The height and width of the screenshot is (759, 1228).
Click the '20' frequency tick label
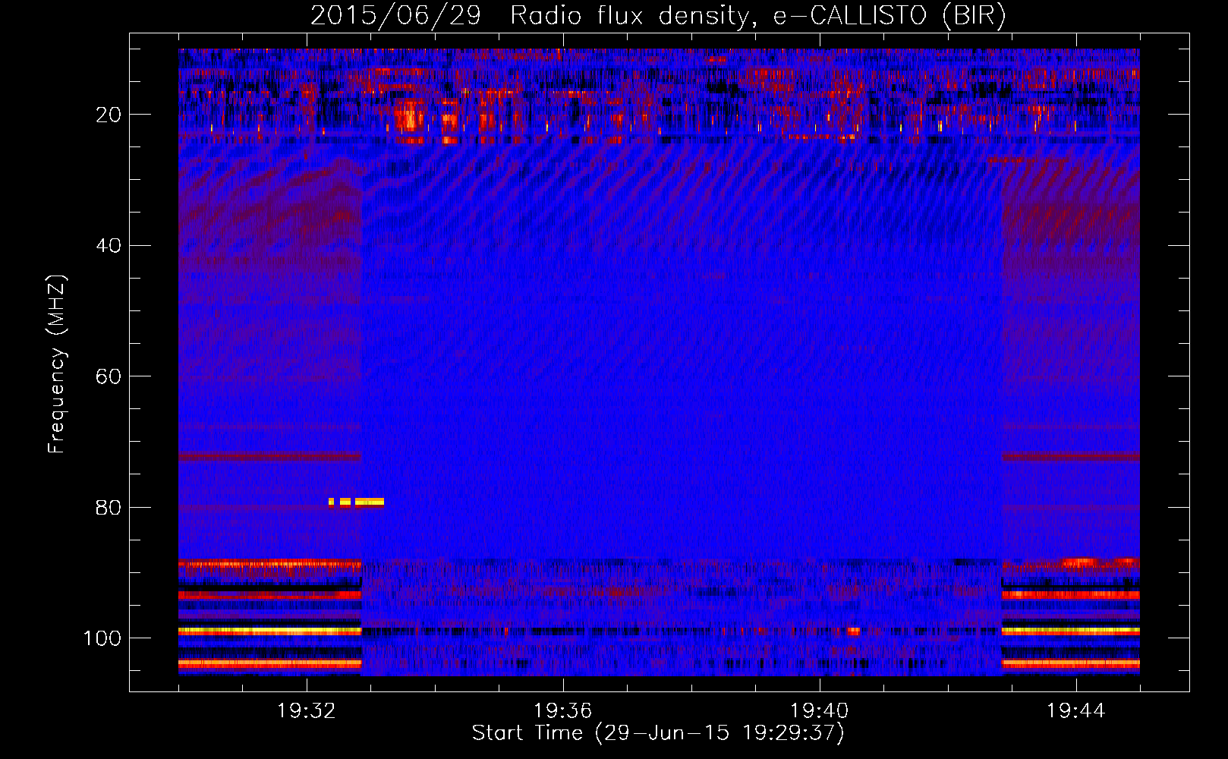click(x=109, y=115)
